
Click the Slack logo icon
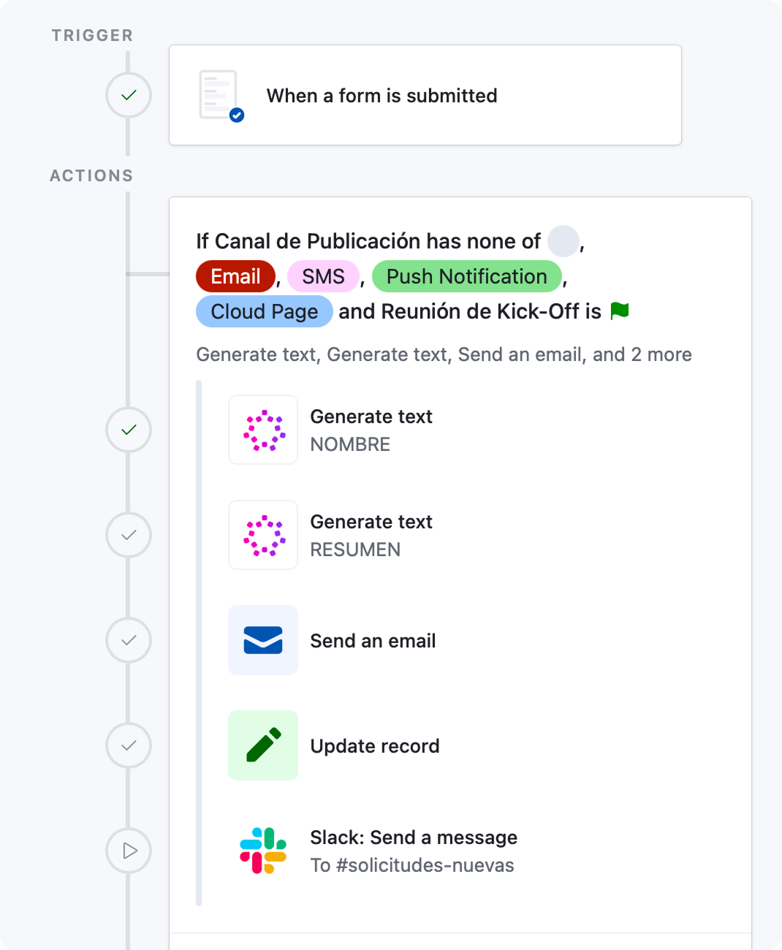tap(263, 851)
